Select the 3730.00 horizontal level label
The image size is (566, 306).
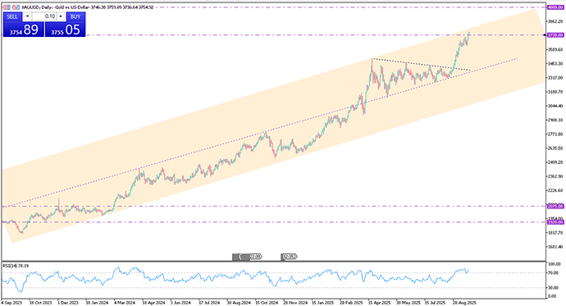[x=555, y=35]
